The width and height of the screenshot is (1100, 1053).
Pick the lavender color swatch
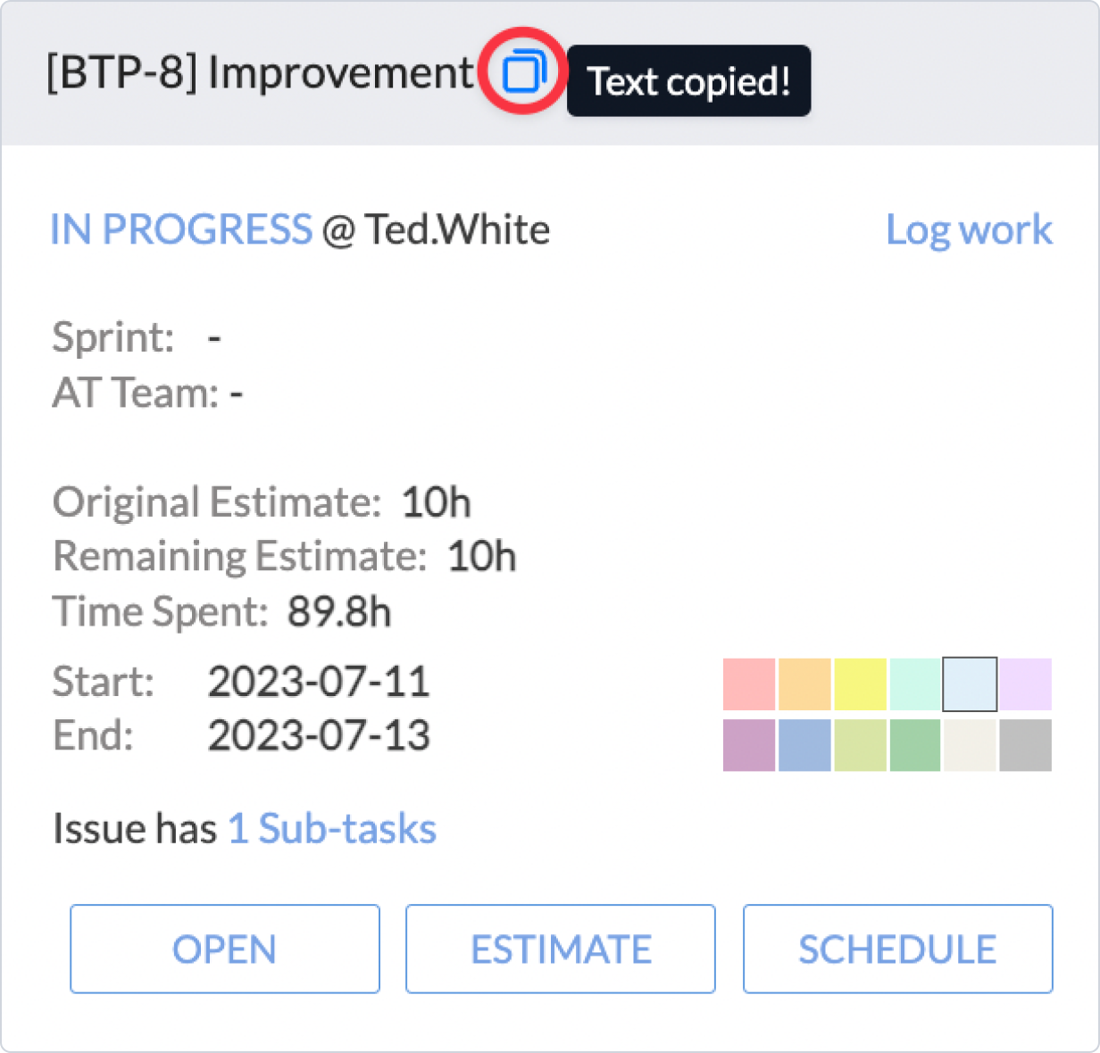click(1025, 684)
